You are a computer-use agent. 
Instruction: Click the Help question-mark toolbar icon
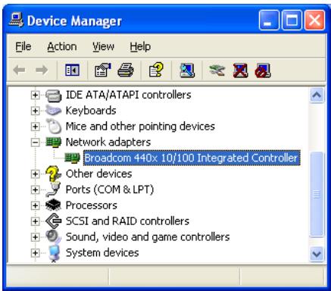(x=156, y=70)
